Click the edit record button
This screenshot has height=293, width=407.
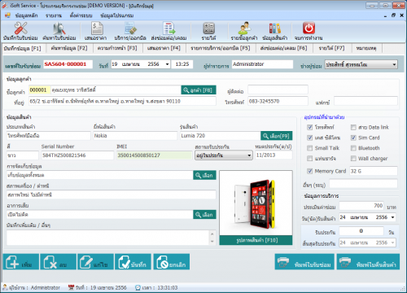[95, 262]
